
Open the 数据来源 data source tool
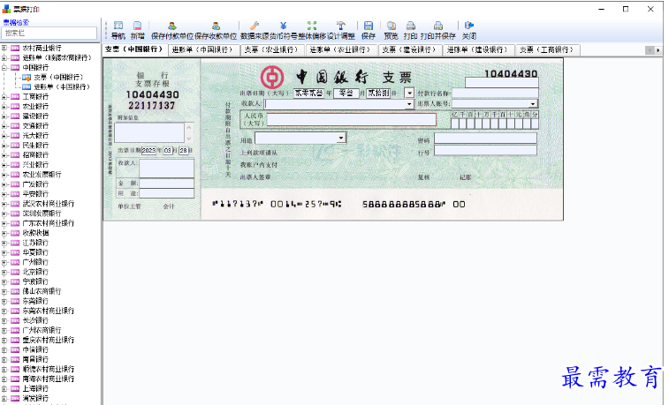click(x=255, y=26)
